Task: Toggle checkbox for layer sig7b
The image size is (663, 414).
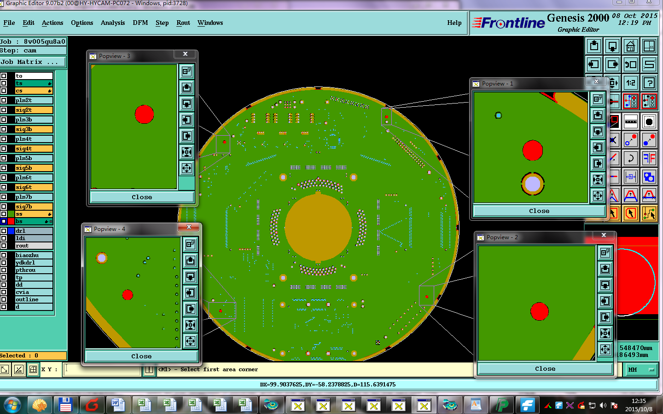Action: 4,207
